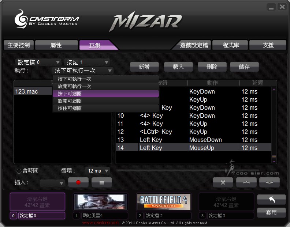The image size is (290, 227).
Task: Select the 戰地風雲4 profile thumbnail
Action: click(101, 202)
